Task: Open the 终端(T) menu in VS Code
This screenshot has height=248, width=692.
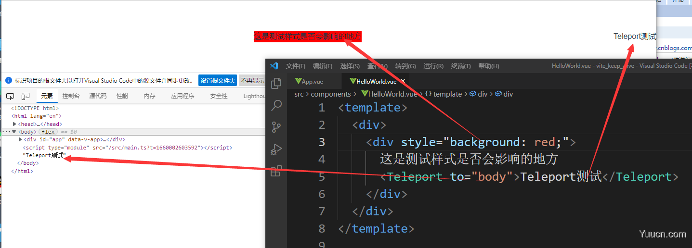Action: [461, 66]
